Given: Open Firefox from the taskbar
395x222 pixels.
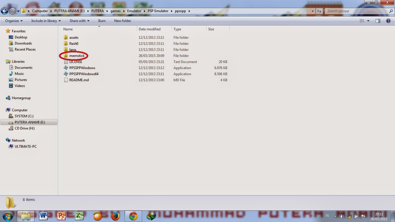Looking at the screenshot, I should tap(115, 216).
